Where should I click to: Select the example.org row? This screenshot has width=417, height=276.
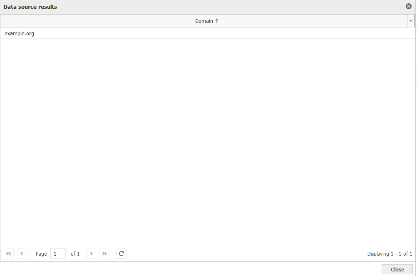tap(19, 33)
